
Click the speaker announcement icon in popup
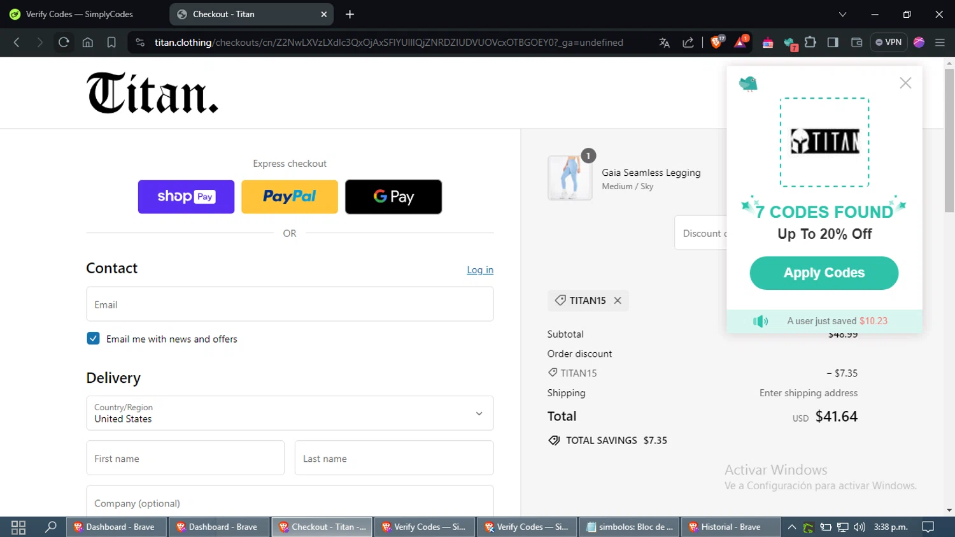click(x=761, y=321)
